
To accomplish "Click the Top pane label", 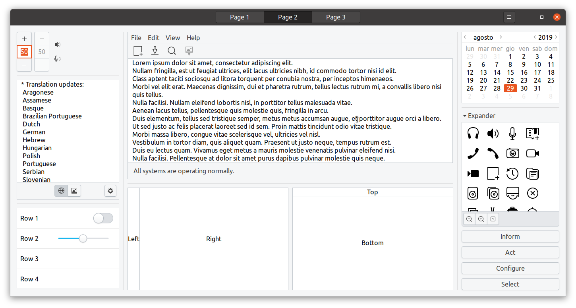I will click(x=373, y=192).
